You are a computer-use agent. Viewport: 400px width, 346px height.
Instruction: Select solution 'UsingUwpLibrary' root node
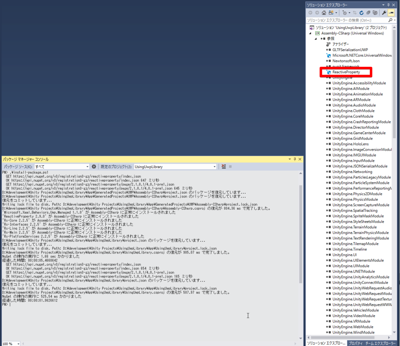point(351,28)
